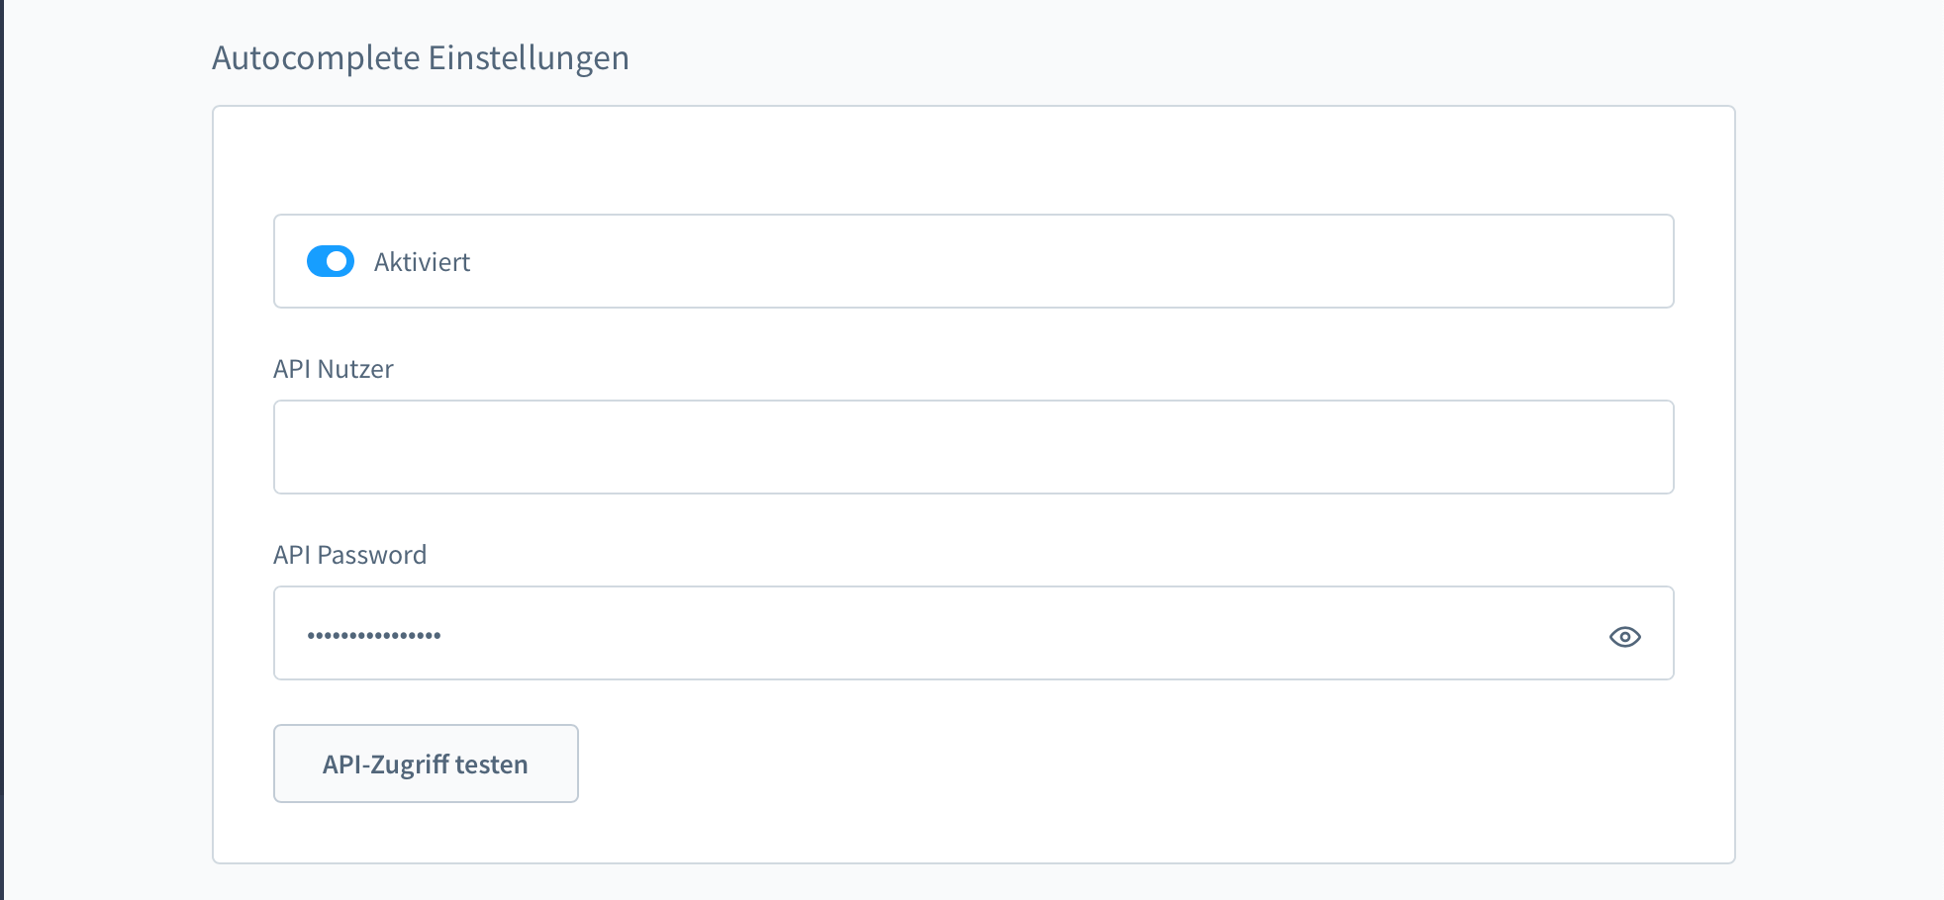
Task: Test the API access
Action: [x=425, y=763]
